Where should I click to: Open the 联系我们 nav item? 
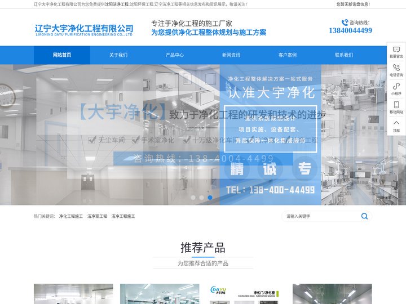(344, 55)
